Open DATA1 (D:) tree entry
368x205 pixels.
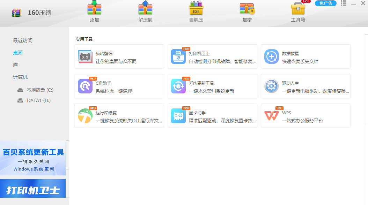pos(39,100)
